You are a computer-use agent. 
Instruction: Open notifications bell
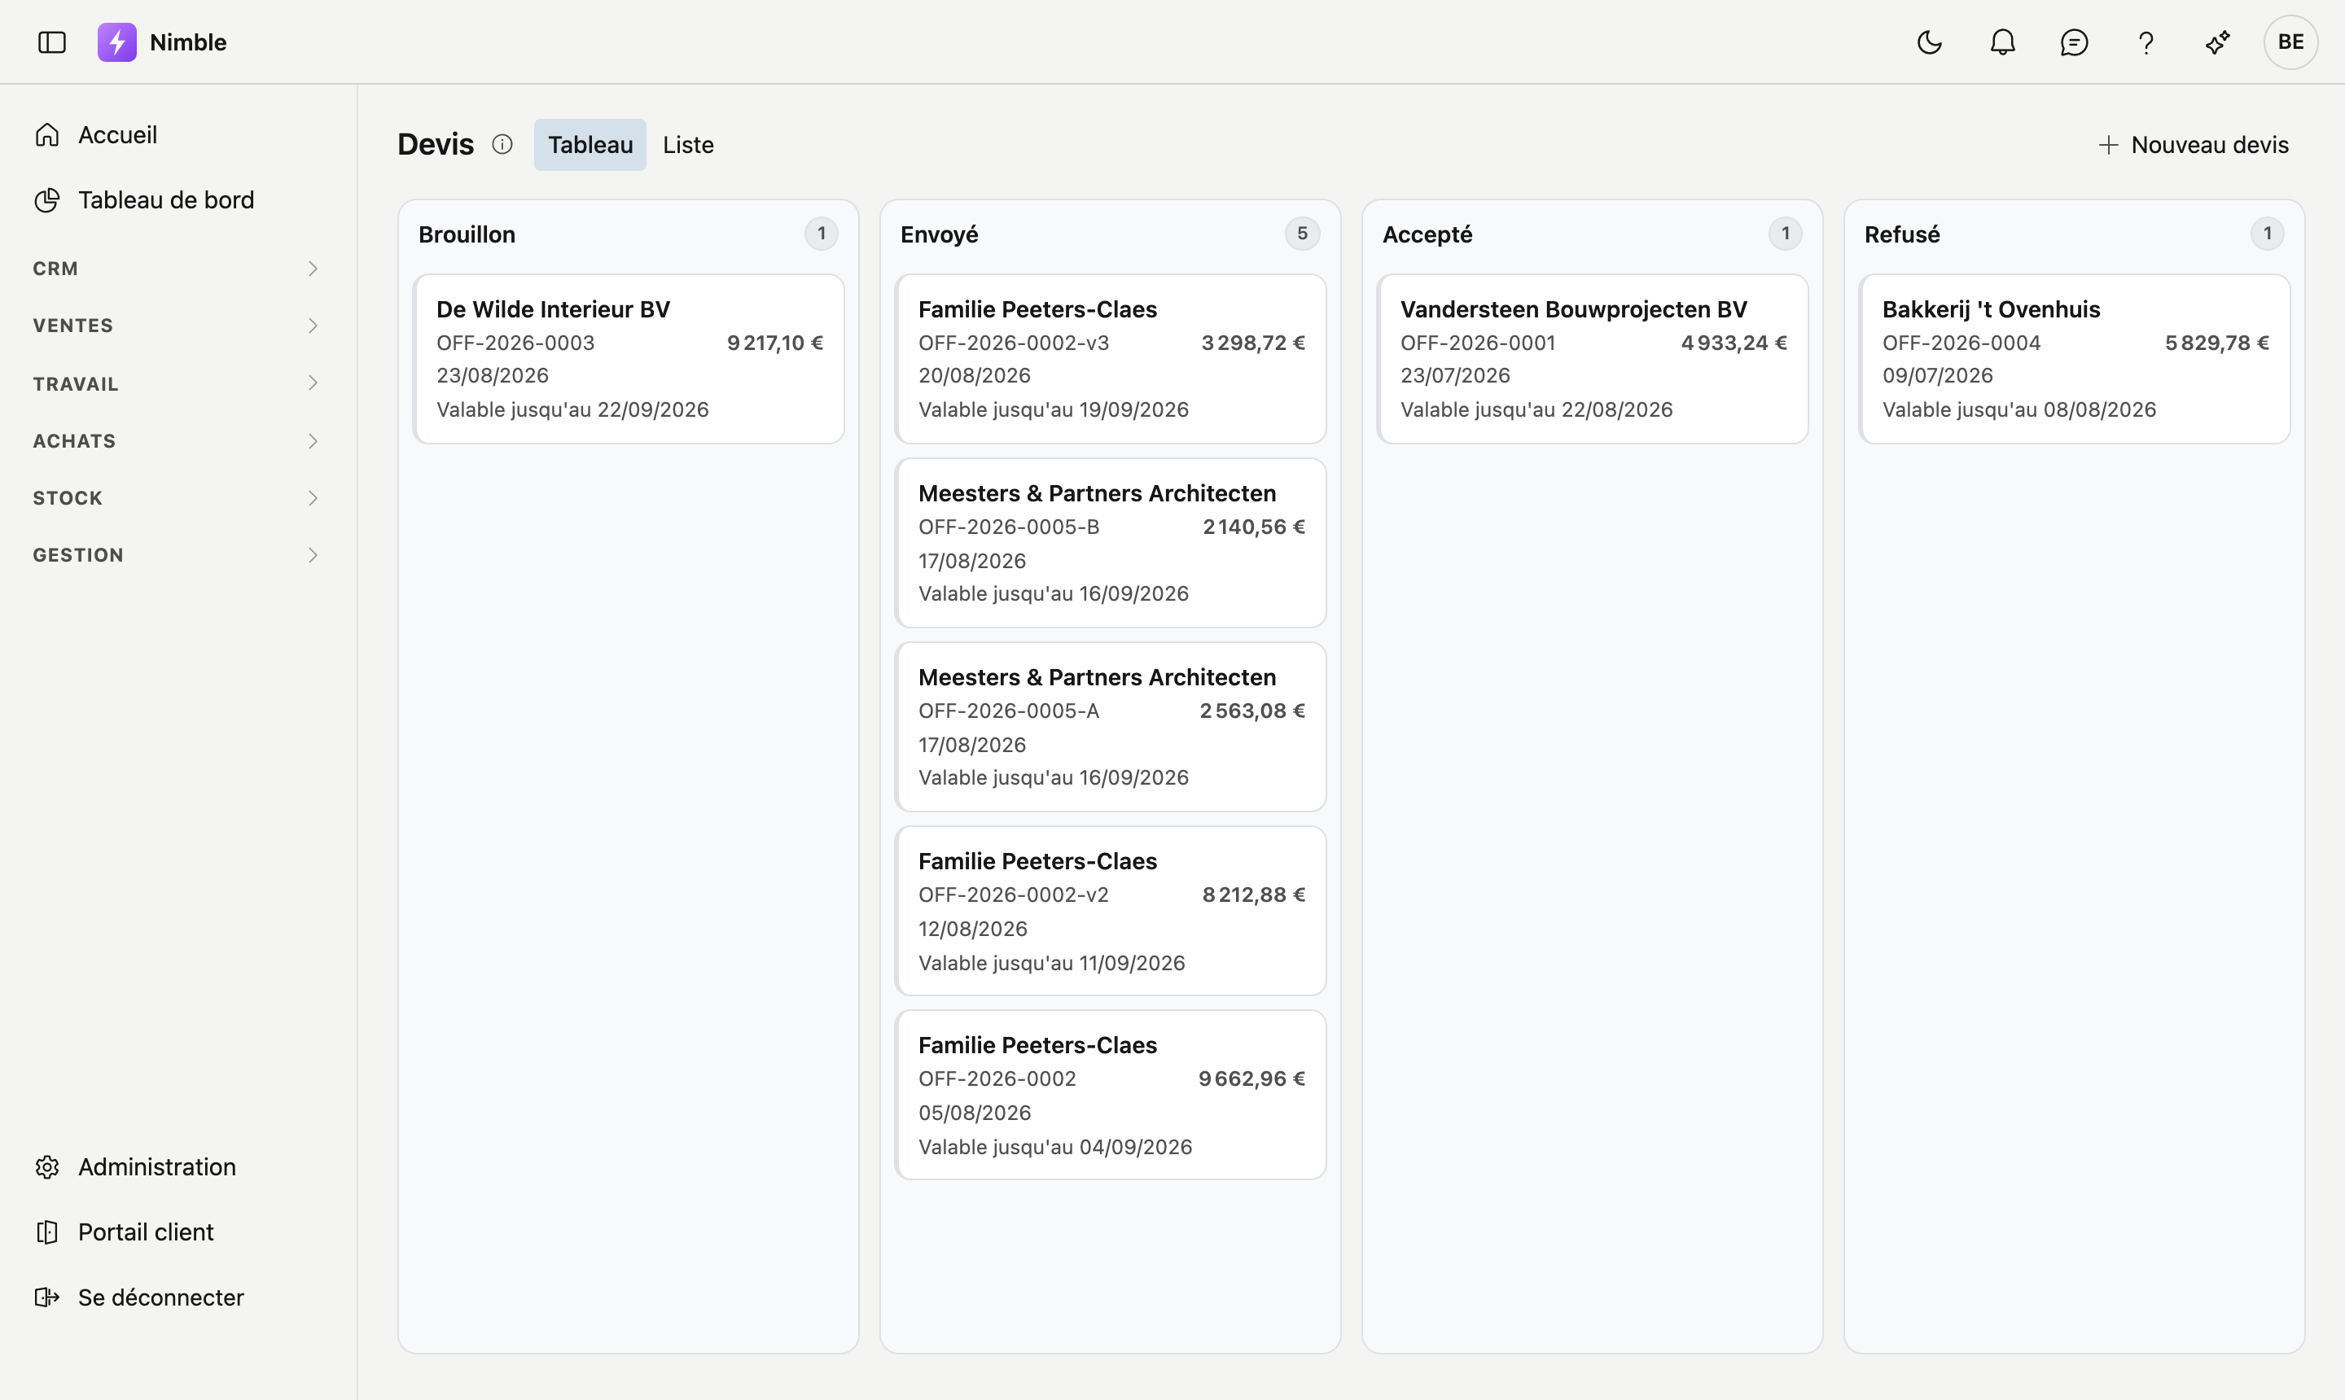pyautogui.click(x=2002, y=42)
